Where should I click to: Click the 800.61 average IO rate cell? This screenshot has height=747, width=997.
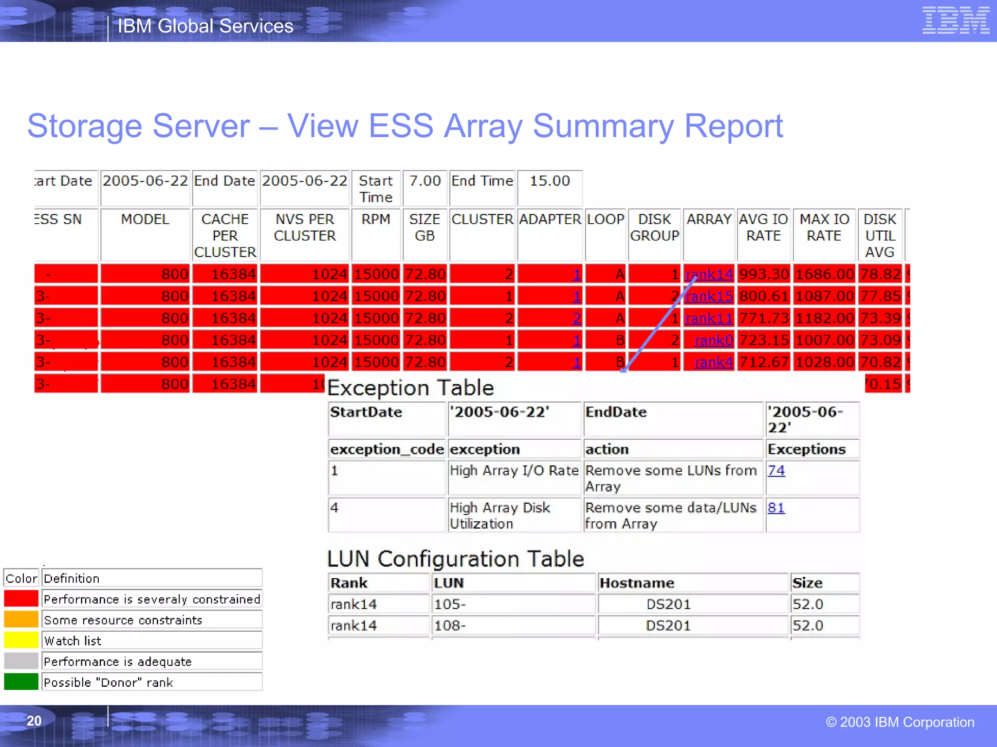(763, 296)
